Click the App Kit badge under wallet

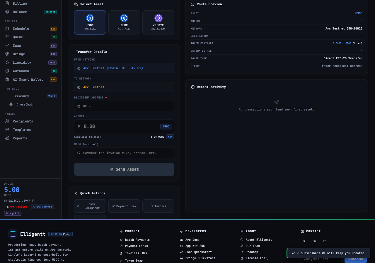pyautogui.click(x=13, y=213)
